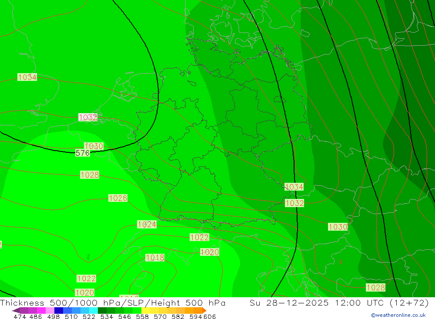The width and height of the screenshot is (435, 319).
Task: Click the bright yellow swatch right of 558
Action: (x=146, y=310)
